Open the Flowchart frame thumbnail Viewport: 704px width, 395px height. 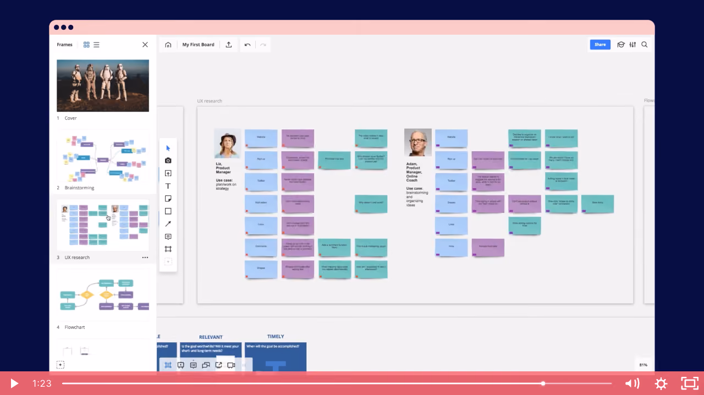tap(103, 295)
